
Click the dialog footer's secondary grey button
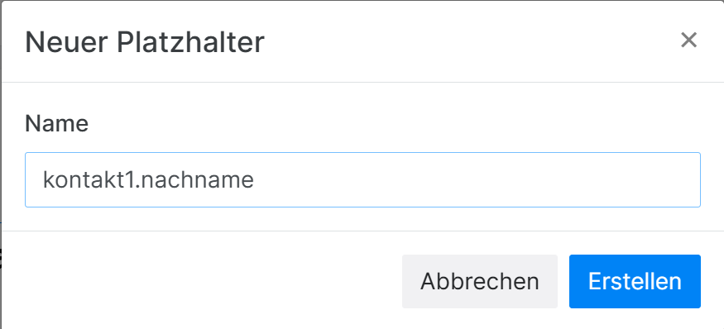(x=480, y=282)
